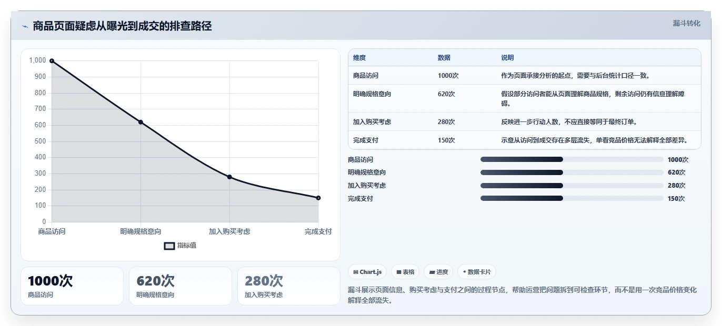Click the description starting 示意从访问到成交

[594, 140]
